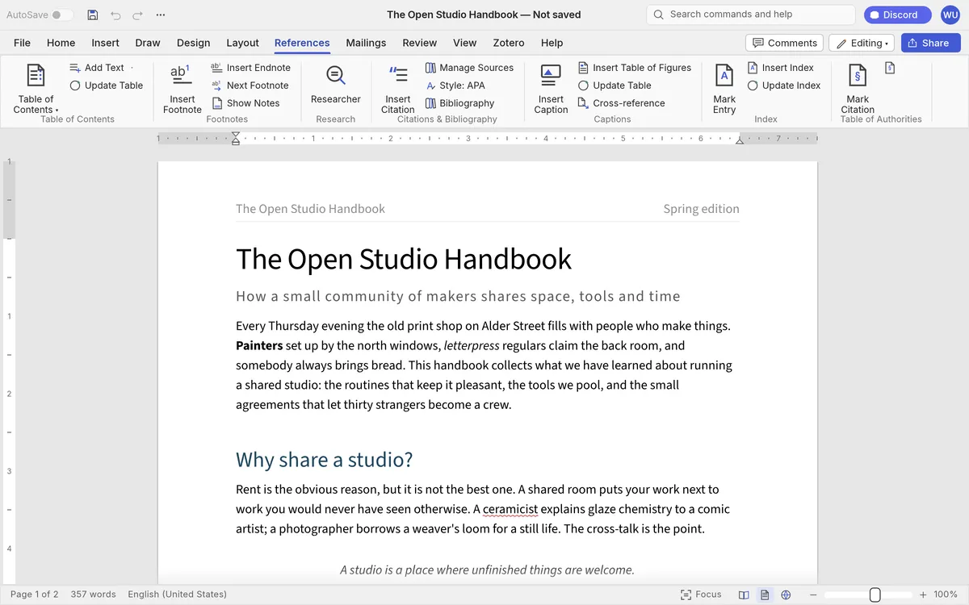Switch to Read Mode view

coord(744,595)
